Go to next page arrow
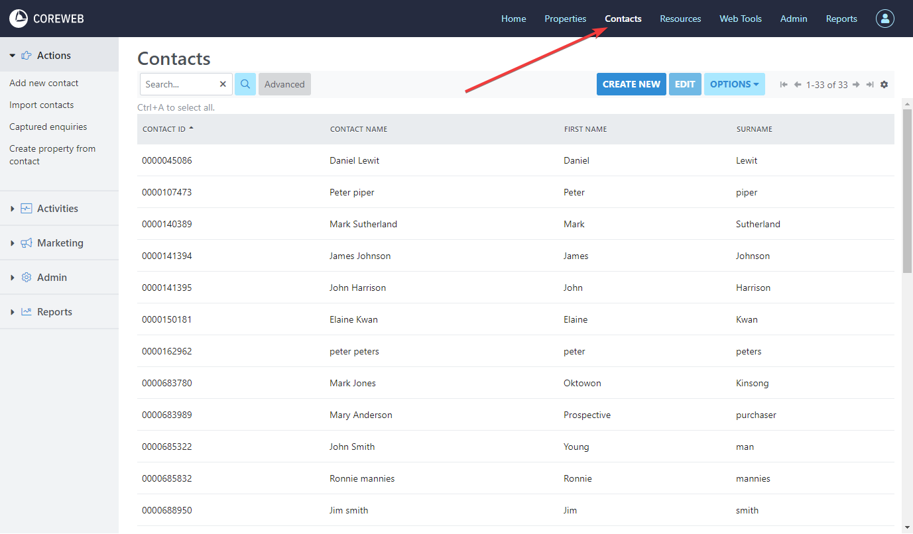913x534 pixels. (856, 85)
